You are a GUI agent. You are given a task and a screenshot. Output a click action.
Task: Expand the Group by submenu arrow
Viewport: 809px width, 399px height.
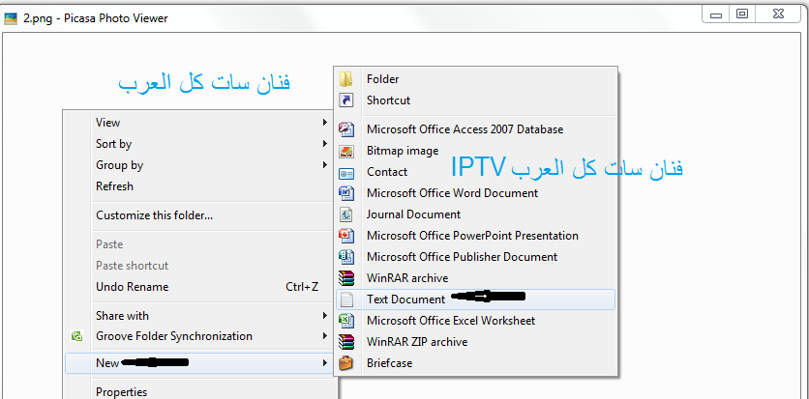tap(324, 165)
